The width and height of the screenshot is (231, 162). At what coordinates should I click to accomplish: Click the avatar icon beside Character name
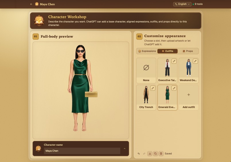coord(38,149)
